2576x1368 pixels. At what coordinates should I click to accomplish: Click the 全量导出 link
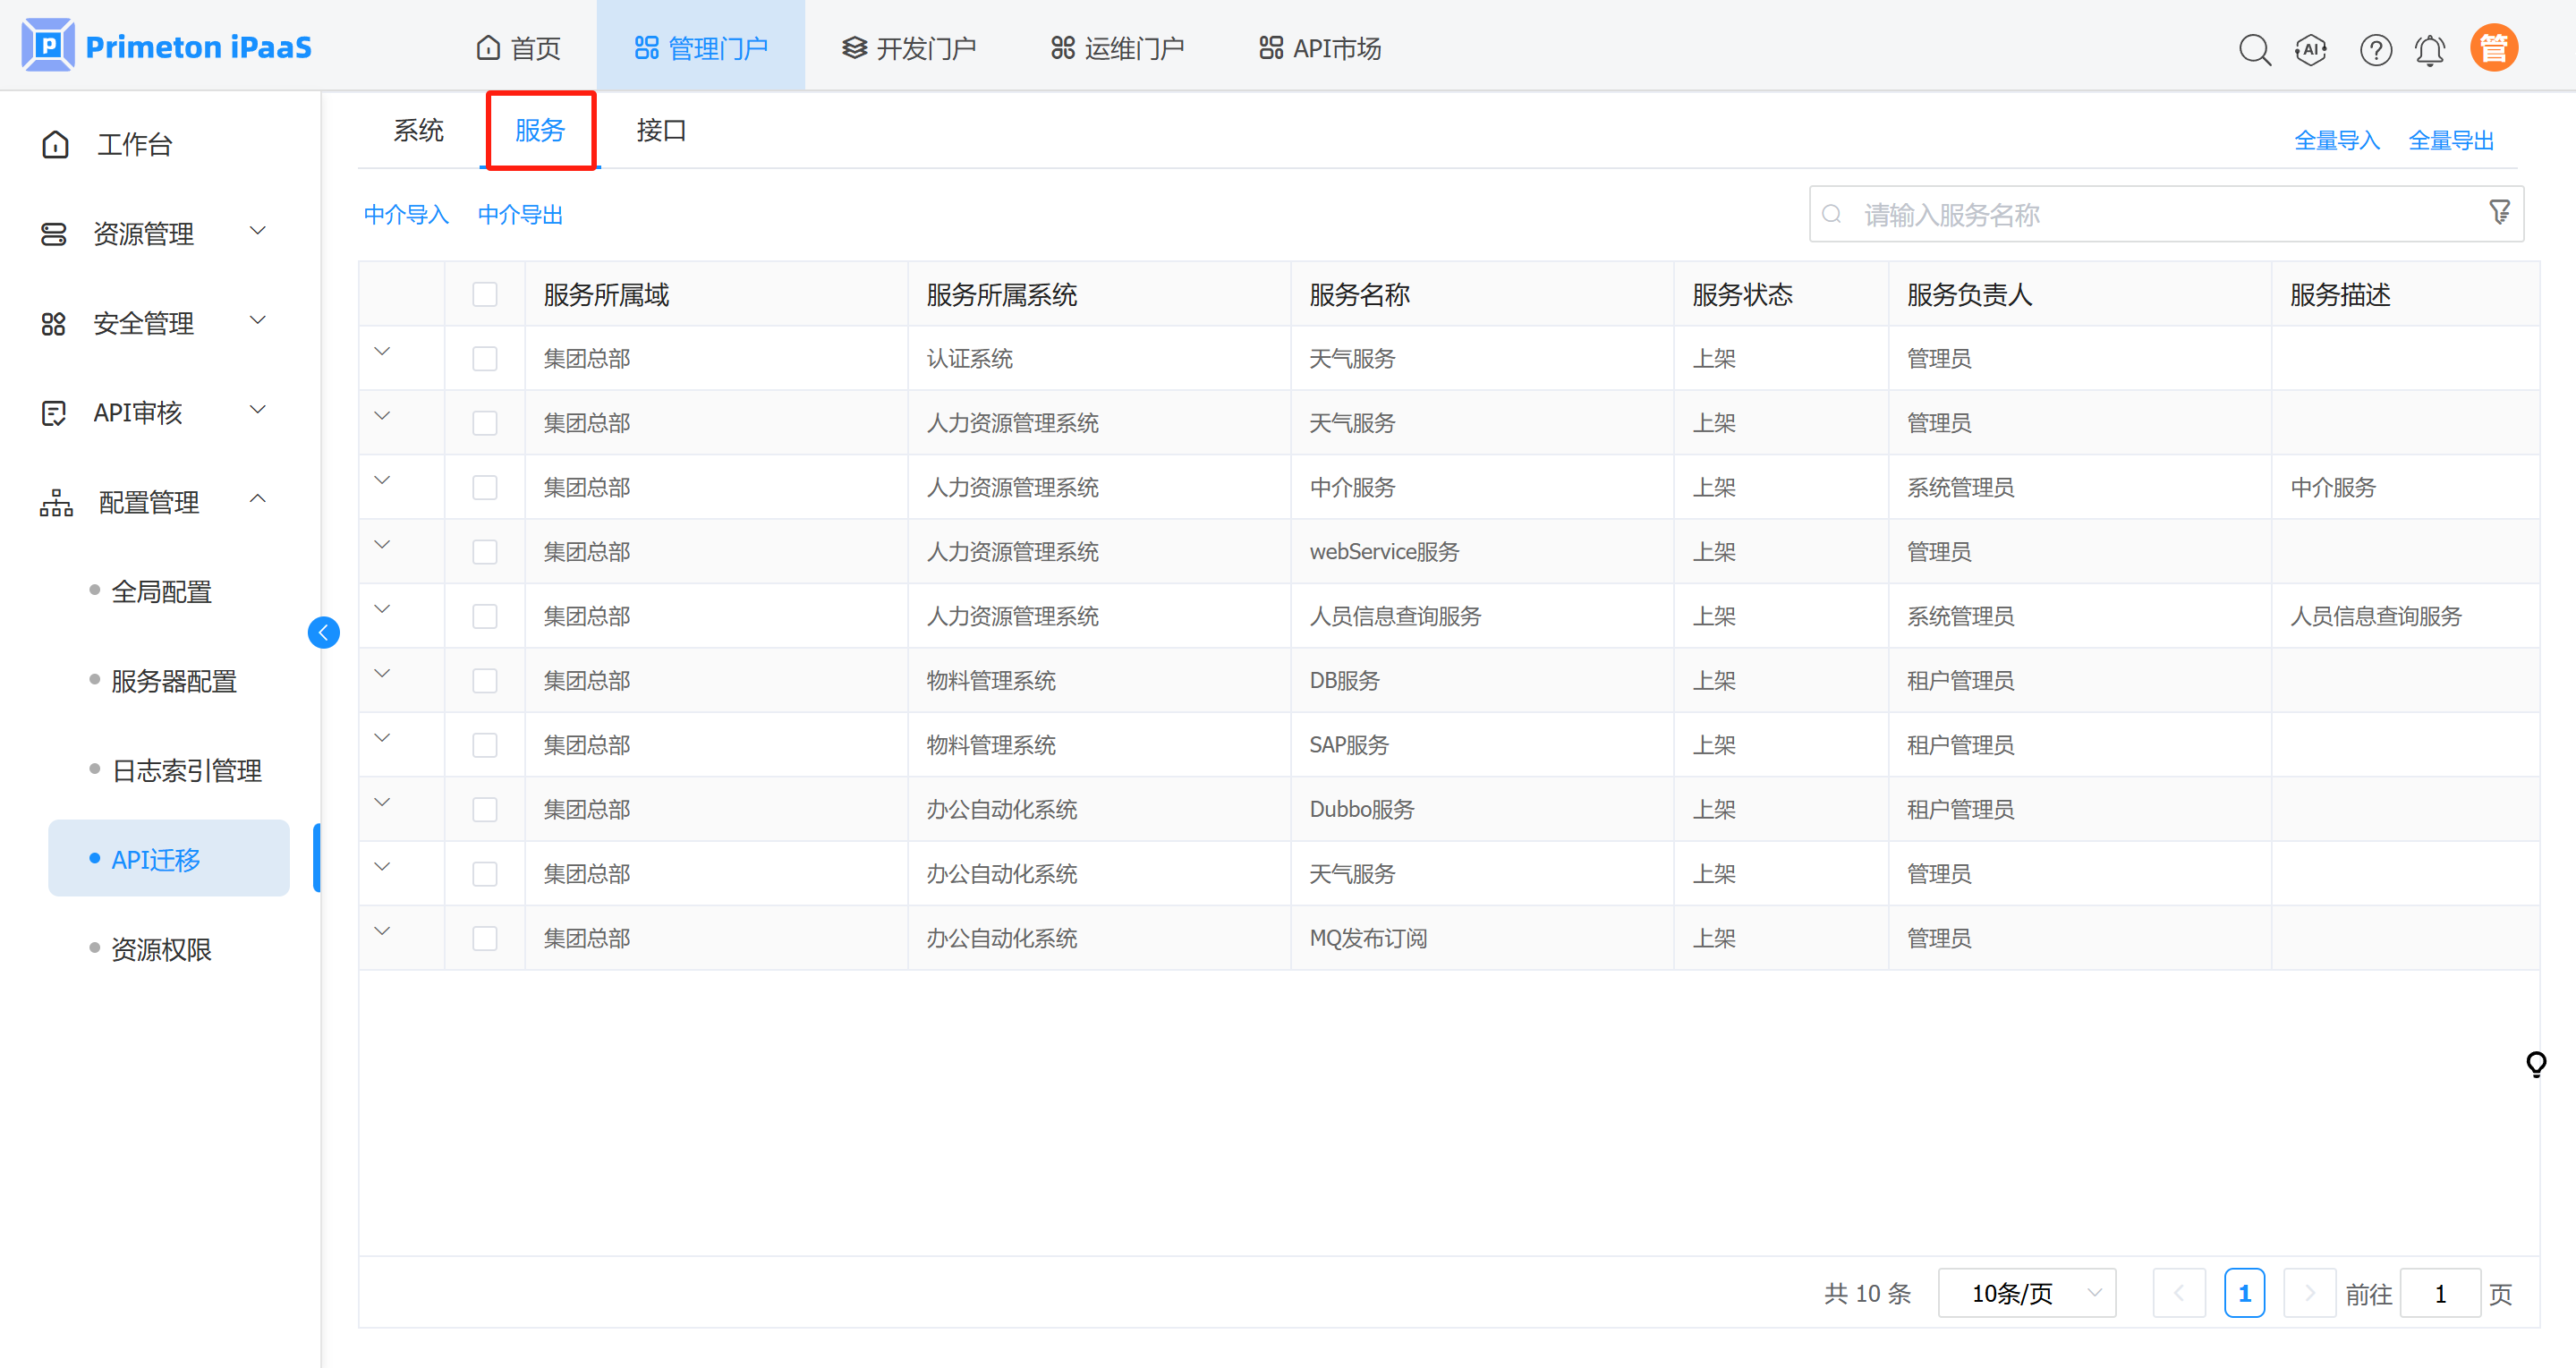coord(2450,140)
